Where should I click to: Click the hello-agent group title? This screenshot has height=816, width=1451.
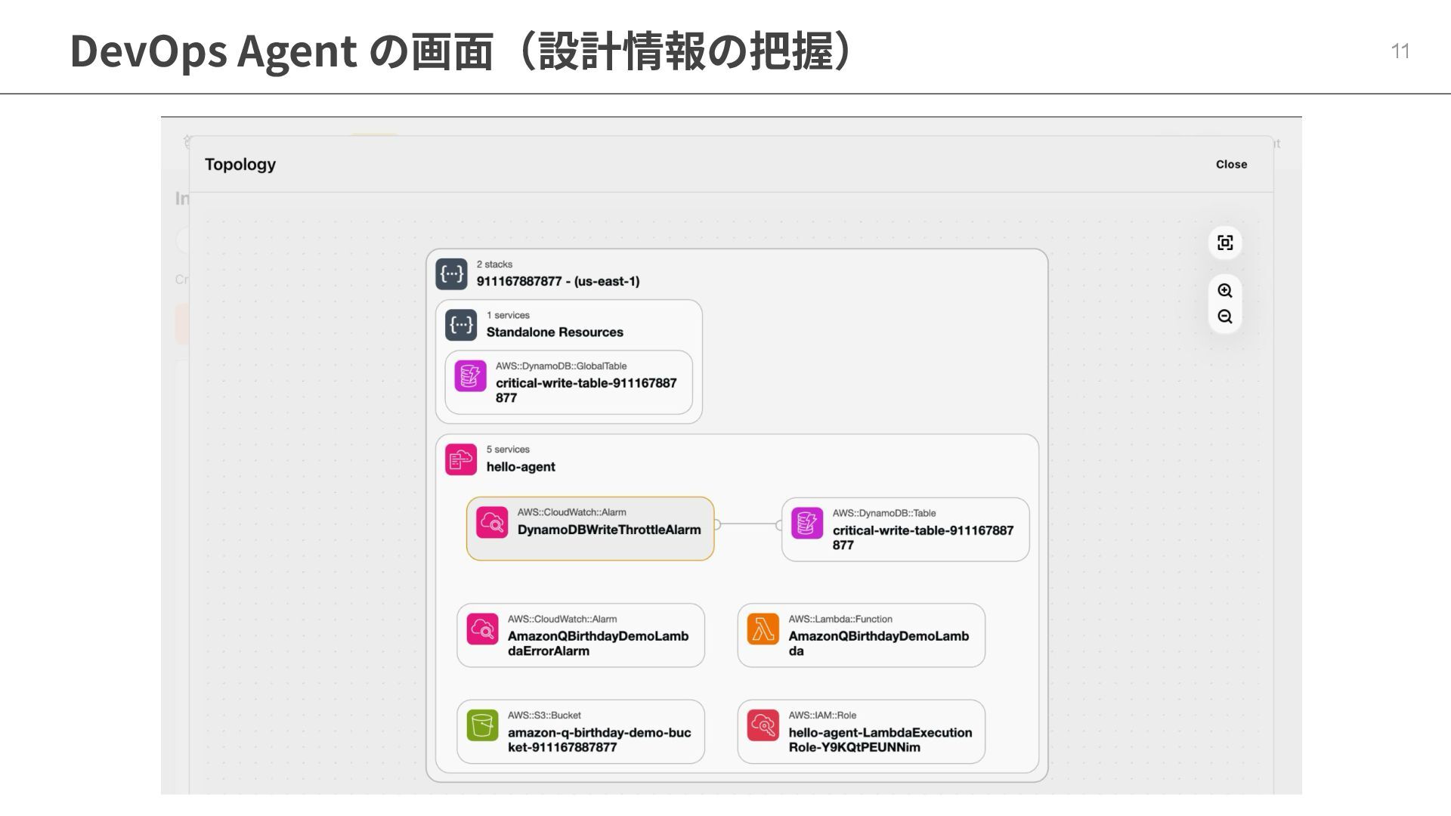click(521, 467)
